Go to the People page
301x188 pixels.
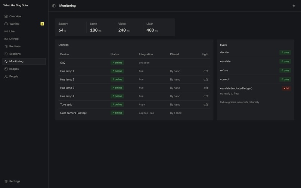click(24, 76)
